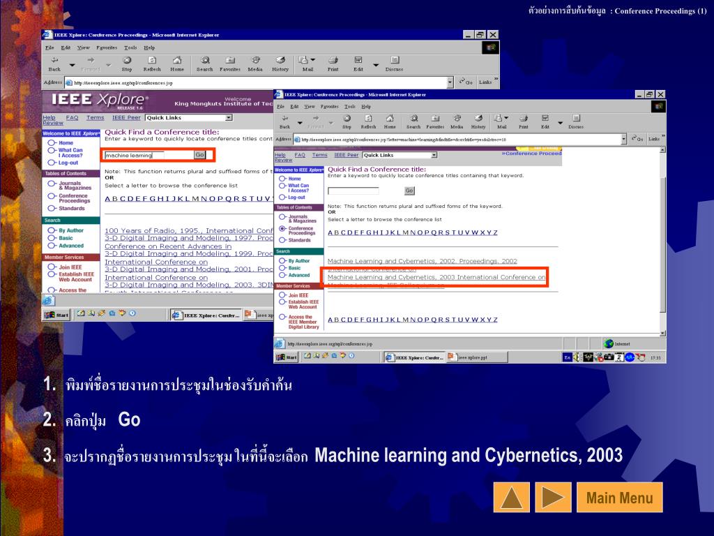Click Go next to the machine learning search box
The image size is (714, 536).
[199, 155]
